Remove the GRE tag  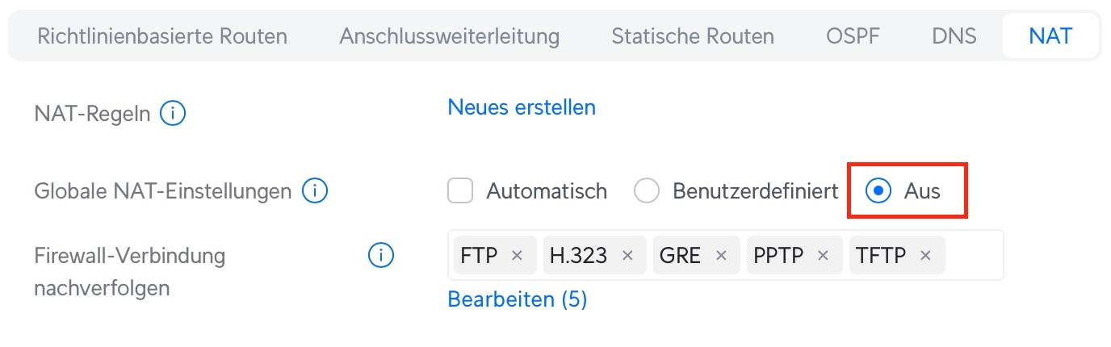(721, 255)
